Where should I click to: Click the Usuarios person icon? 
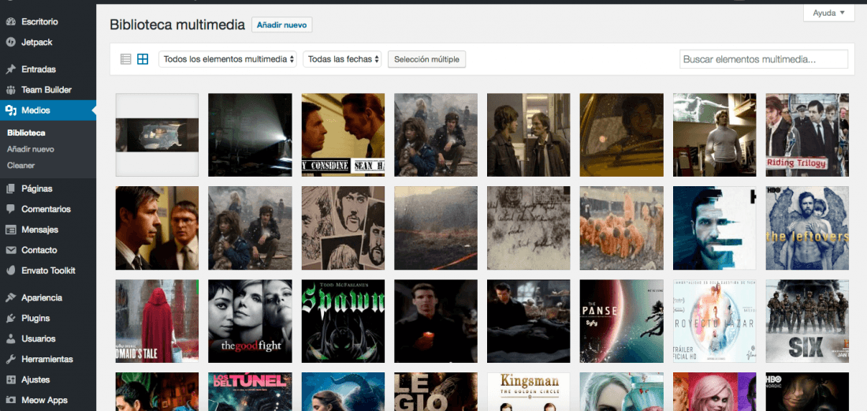coord(10,338)
